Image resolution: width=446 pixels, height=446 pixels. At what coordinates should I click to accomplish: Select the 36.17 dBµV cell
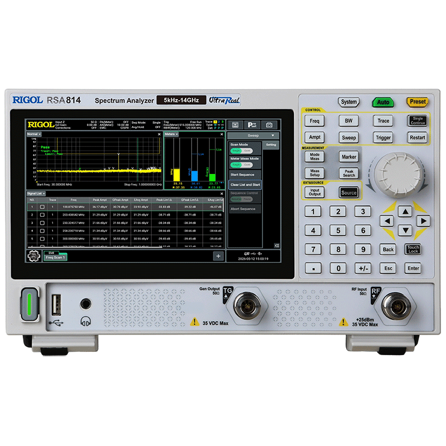100,207
